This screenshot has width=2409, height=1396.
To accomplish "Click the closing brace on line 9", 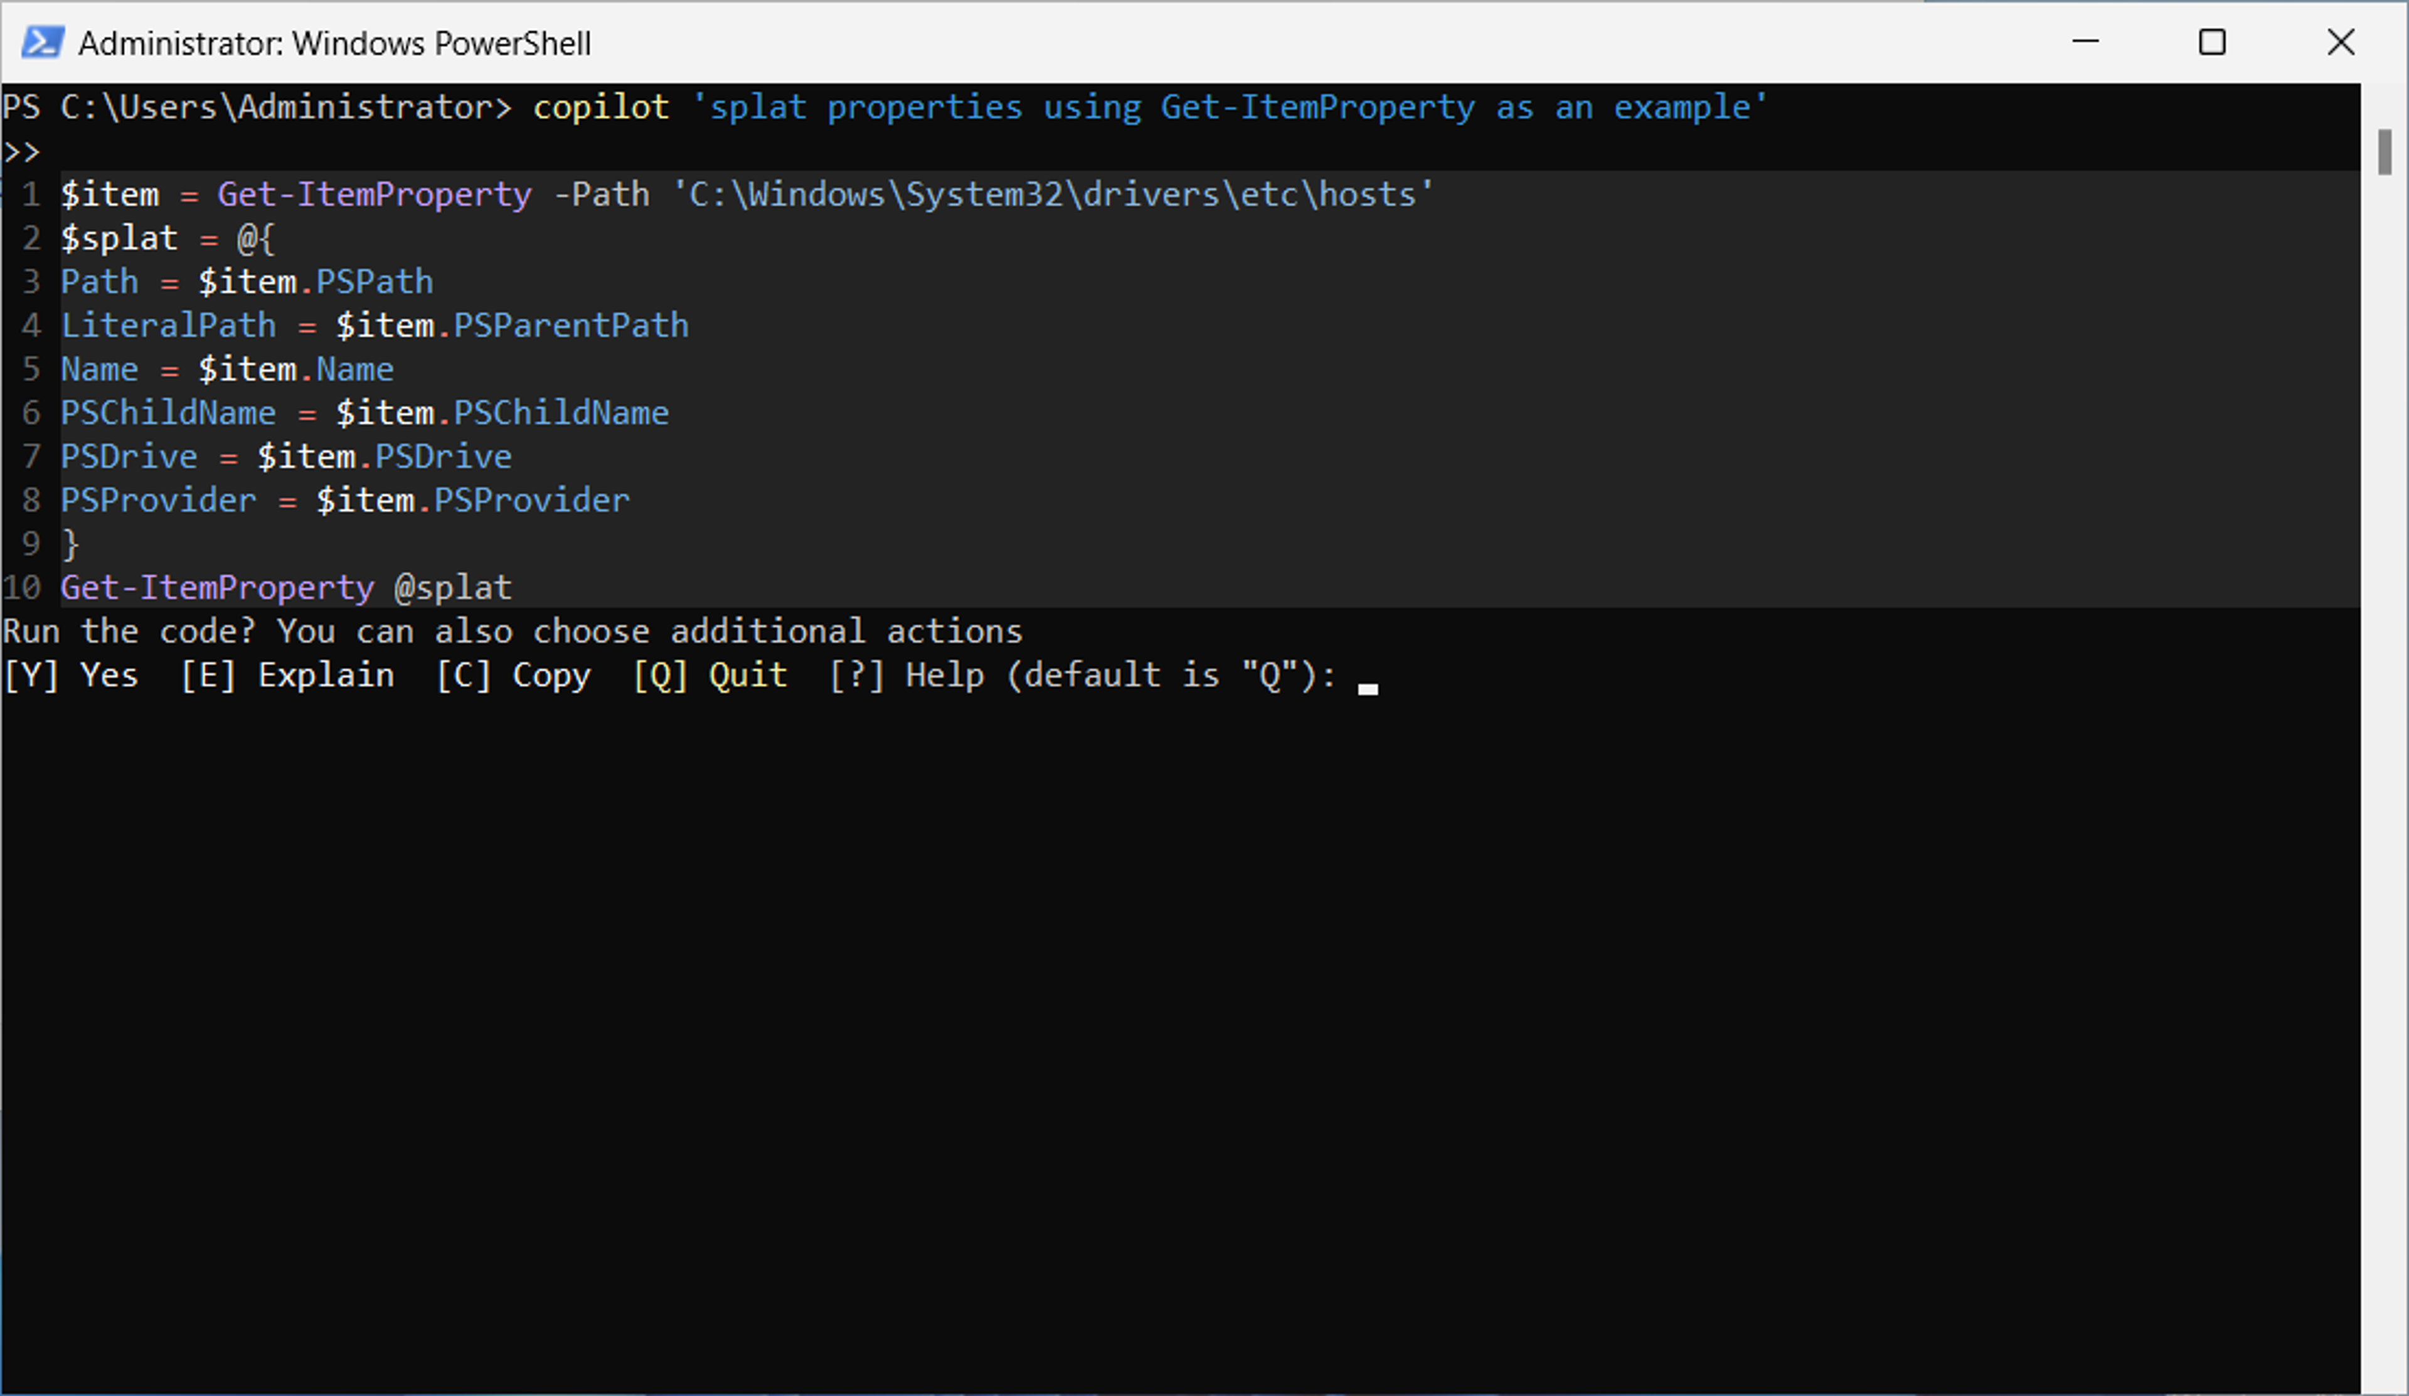I will pyautogui.click(x=70, y=545).
